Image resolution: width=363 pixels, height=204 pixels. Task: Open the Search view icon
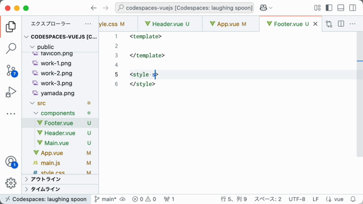coord(11,48)
